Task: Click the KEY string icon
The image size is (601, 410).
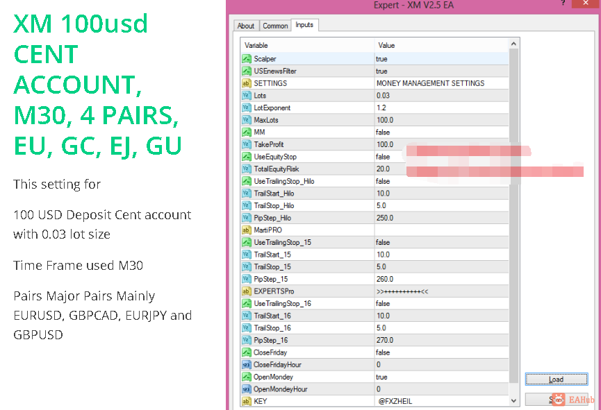Action: click(x=247, y=401)
